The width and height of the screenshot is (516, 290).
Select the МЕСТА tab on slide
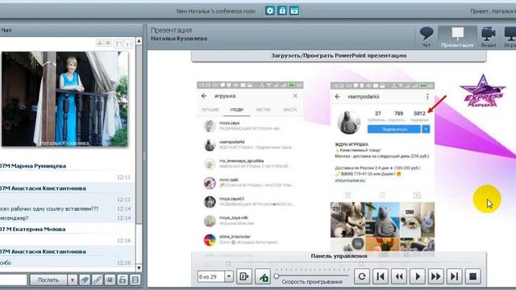point(290,110)
